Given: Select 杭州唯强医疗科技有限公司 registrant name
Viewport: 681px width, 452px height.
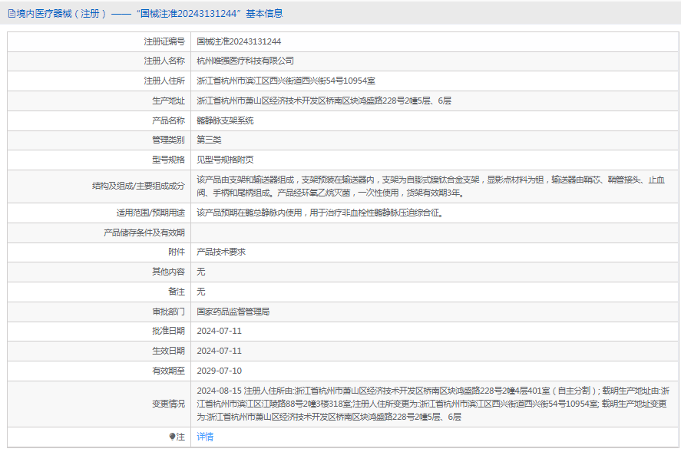Looking at the screenshot, I should click(246, 61).
